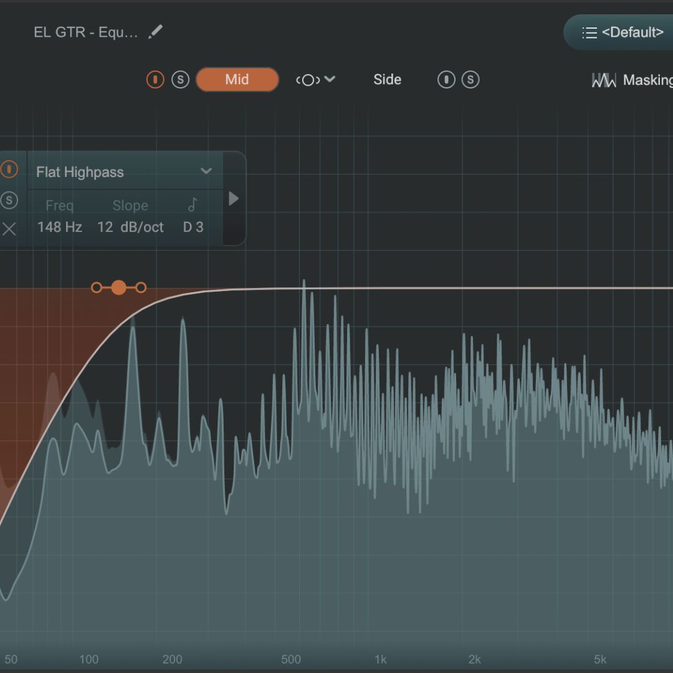Open the channel mode dropdown chevron

click(x=330, y=79)
